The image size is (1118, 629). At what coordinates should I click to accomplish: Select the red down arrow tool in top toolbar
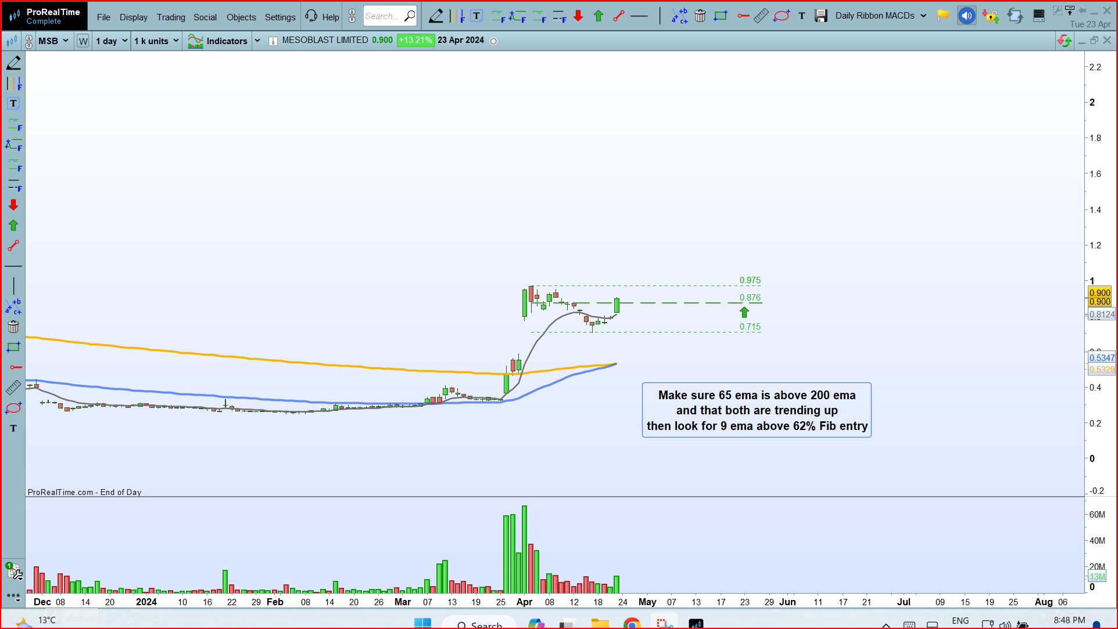coord(578,16)
